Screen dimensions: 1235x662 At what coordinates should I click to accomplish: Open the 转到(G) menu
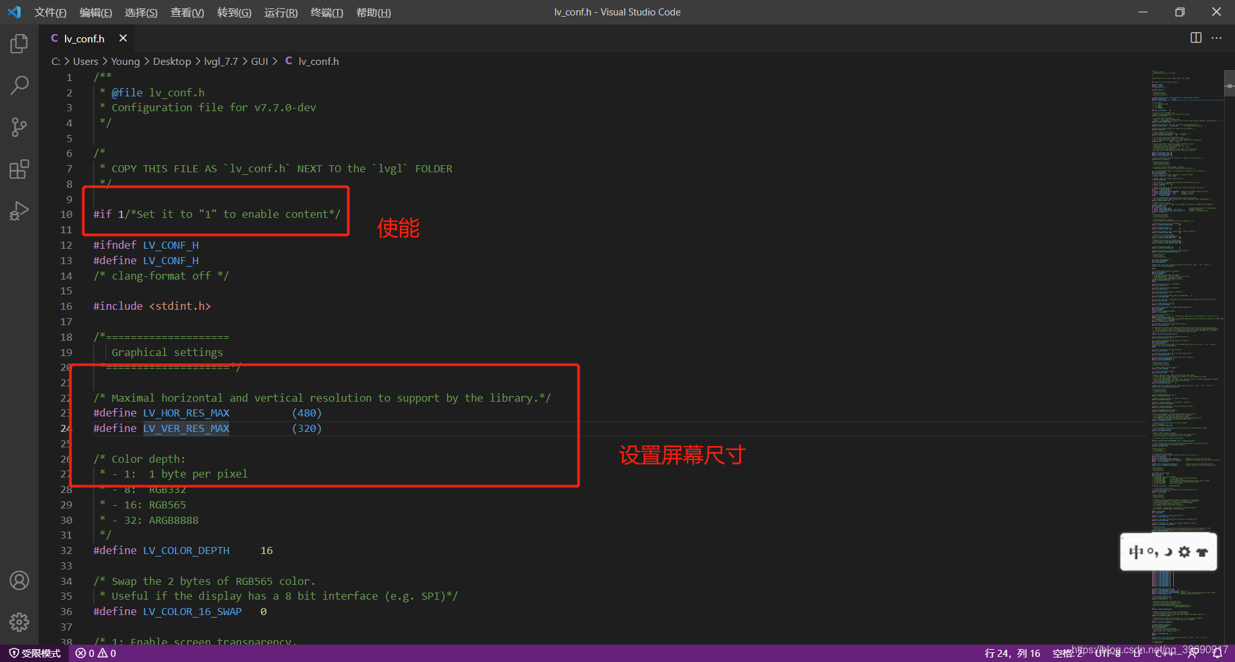point(234,12)
